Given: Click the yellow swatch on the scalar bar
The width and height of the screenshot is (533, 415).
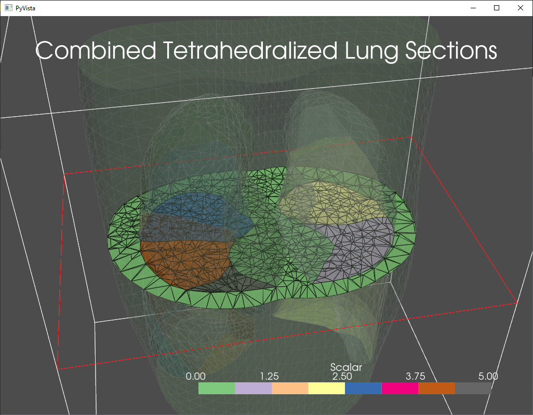Looking at the screenshot, I should [x=326, y=389].
